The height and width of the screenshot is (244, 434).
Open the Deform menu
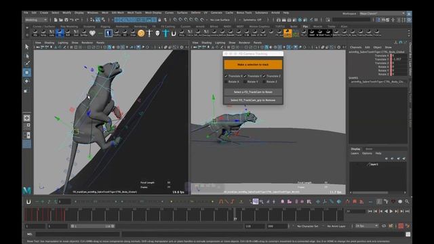[x=196, y=13]
